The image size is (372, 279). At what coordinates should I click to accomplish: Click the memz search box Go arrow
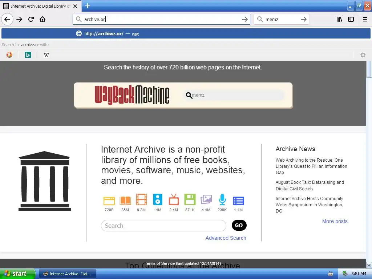point(304,19)
